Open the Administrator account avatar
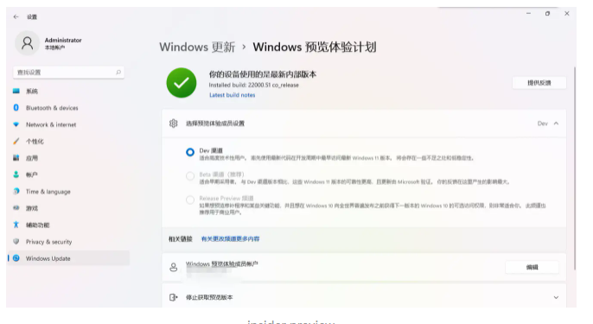 tap(27, 43)
